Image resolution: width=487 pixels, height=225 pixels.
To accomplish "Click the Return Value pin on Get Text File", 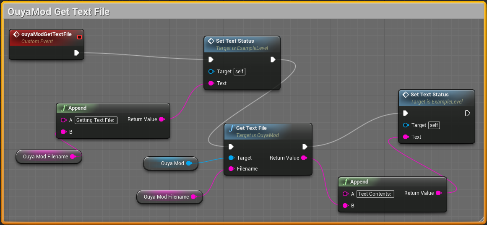I will point(304,158).
